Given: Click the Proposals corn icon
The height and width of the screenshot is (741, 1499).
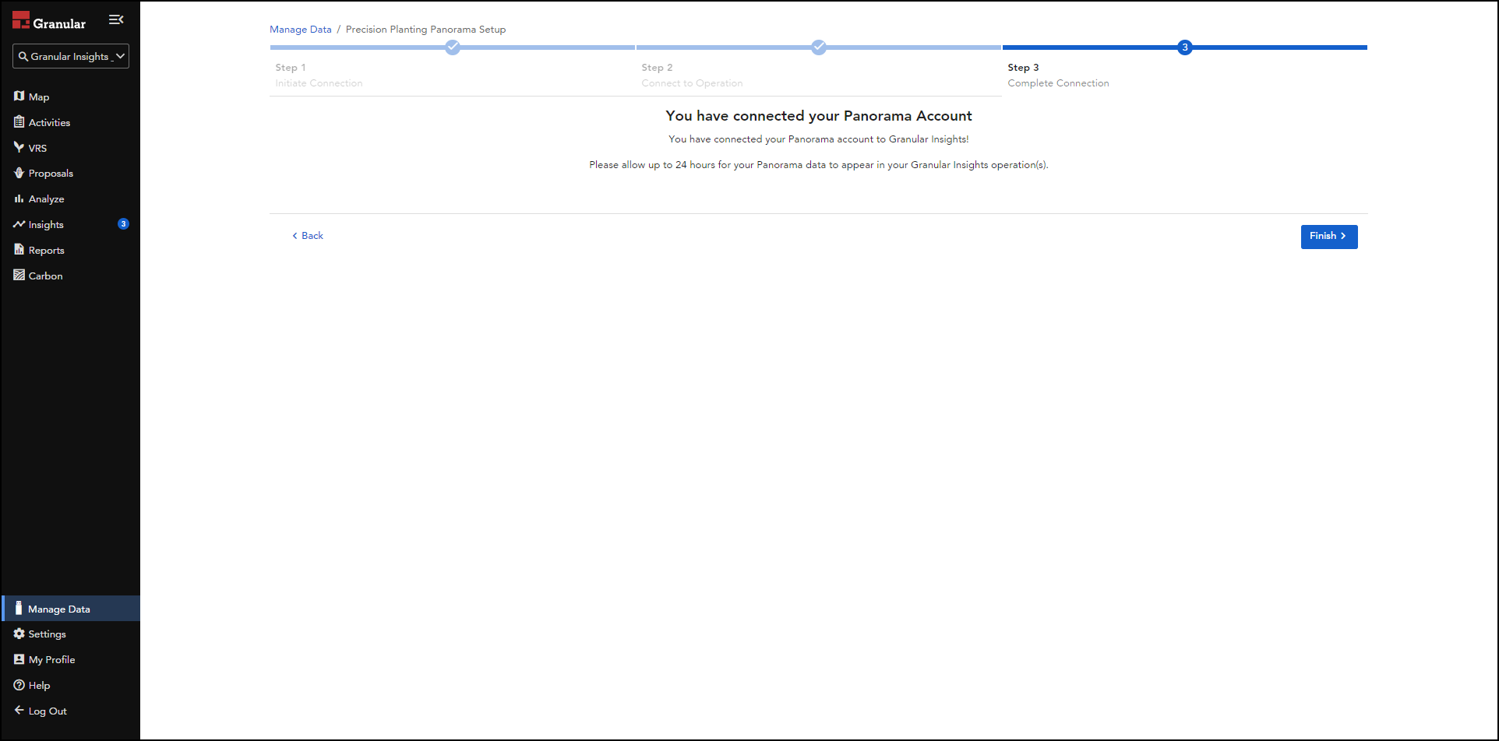Looking at the screenshot, I should pyautogui.click(x=19, y=173).
